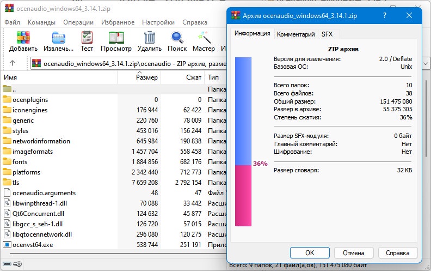Open the Файл menu
This screenshot has width=431, height=271.
point(13,22)
